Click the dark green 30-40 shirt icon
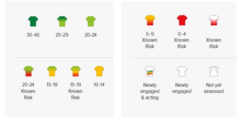The image size is (241, 119). point(33,21)
